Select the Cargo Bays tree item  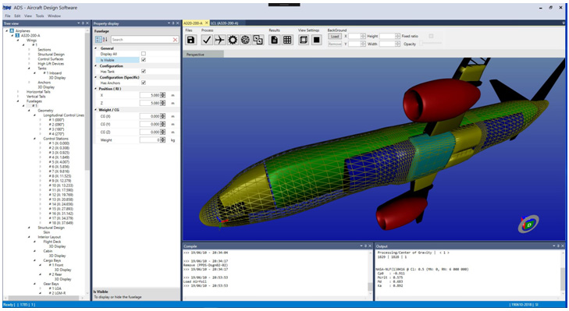coord(52,260)
